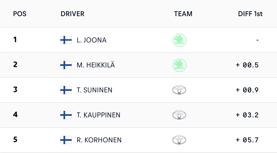Viewport: 277px width, 153px height.
Task: Click Skoda logo in L. Joona row
Action: point(180,40)
